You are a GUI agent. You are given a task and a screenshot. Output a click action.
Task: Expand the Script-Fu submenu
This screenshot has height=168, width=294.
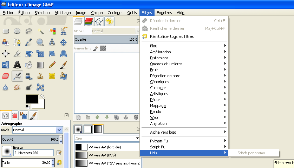pyautogui.click(x=184, y=147)
